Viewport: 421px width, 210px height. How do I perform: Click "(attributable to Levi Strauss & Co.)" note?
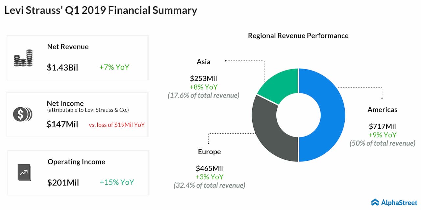[88, 110]
